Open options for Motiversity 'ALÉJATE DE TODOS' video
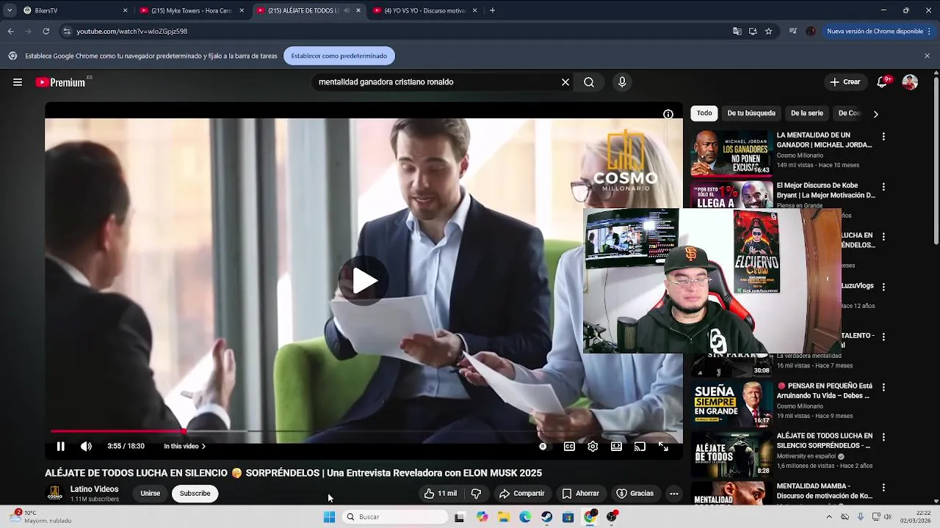This screenshot has height=528, width=940. click(x=883, y=437)
